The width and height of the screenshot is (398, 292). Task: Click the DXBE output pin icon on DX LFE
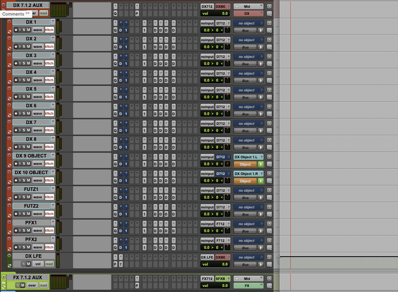[x=229, y=257]
